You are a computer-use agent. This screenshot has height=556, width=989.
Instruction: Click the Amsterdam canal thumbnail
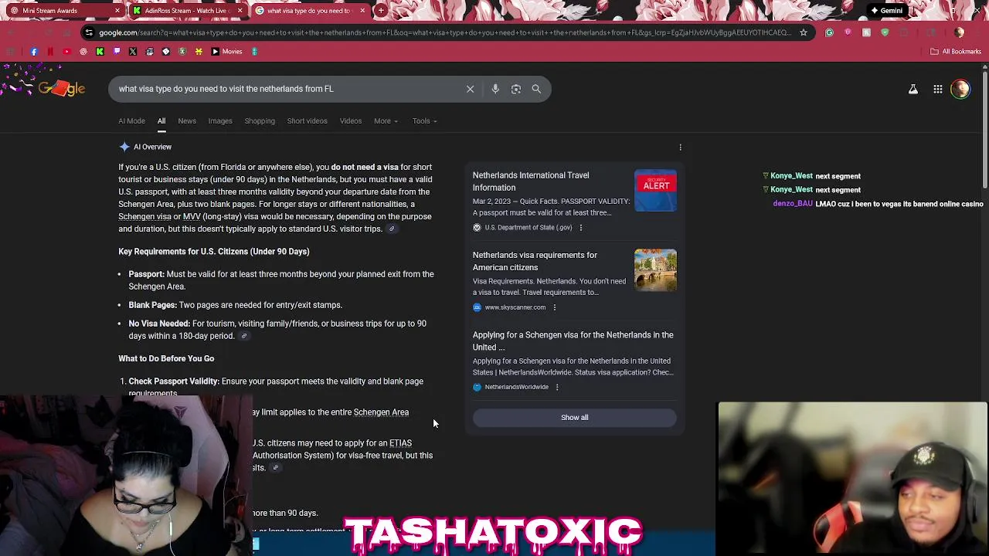655,270
